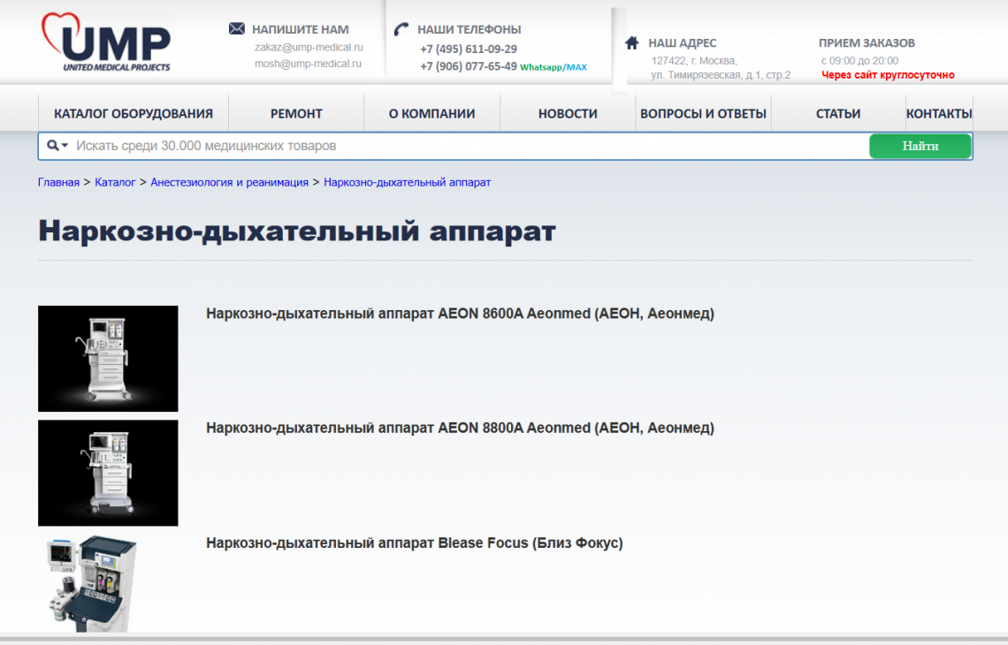Image resolution: width=1008 pixels, height=645 pixels.
Task: Open the Вопросы и ответы page
Action: [703, 113]
